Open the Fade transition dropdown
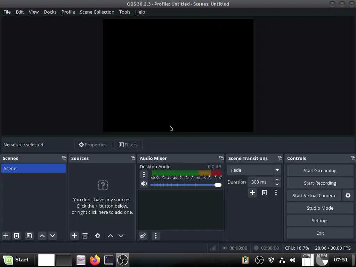The image size is (356, 267). 254,170
